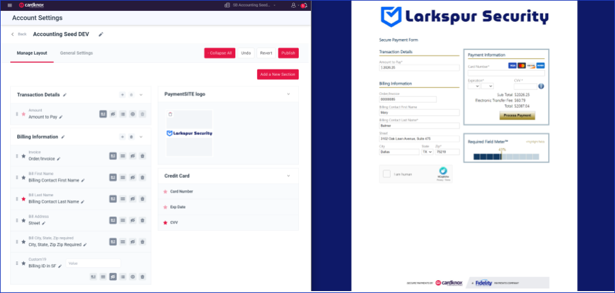Open the State dropdown showing TX

coord(427,152)
